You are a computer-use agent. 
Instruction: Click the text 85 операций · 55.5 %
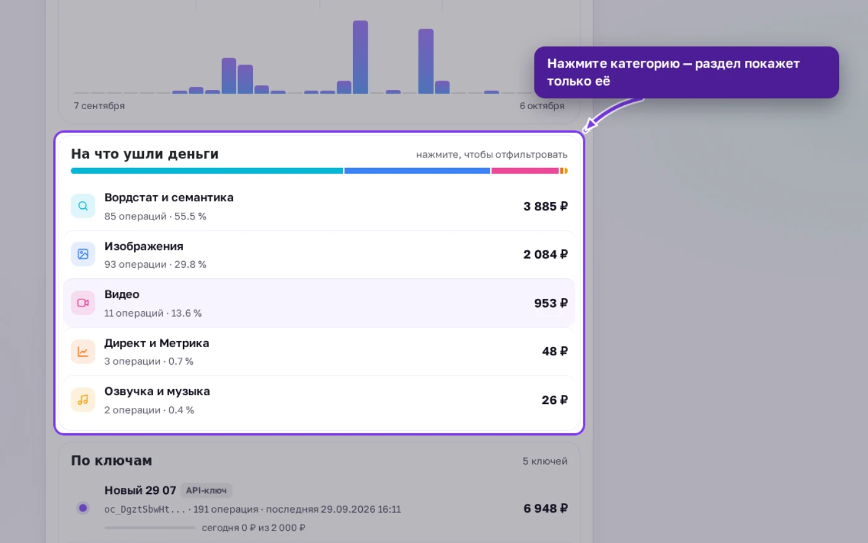click(x=155, y=216)
